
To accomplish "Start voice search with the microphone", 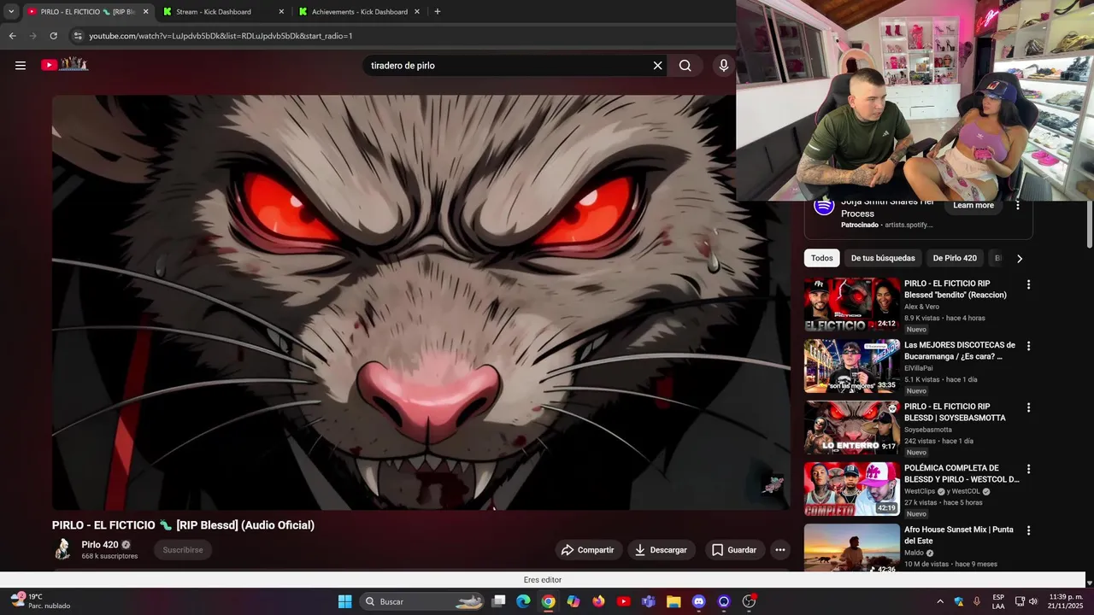I will (x=724, y=66).
